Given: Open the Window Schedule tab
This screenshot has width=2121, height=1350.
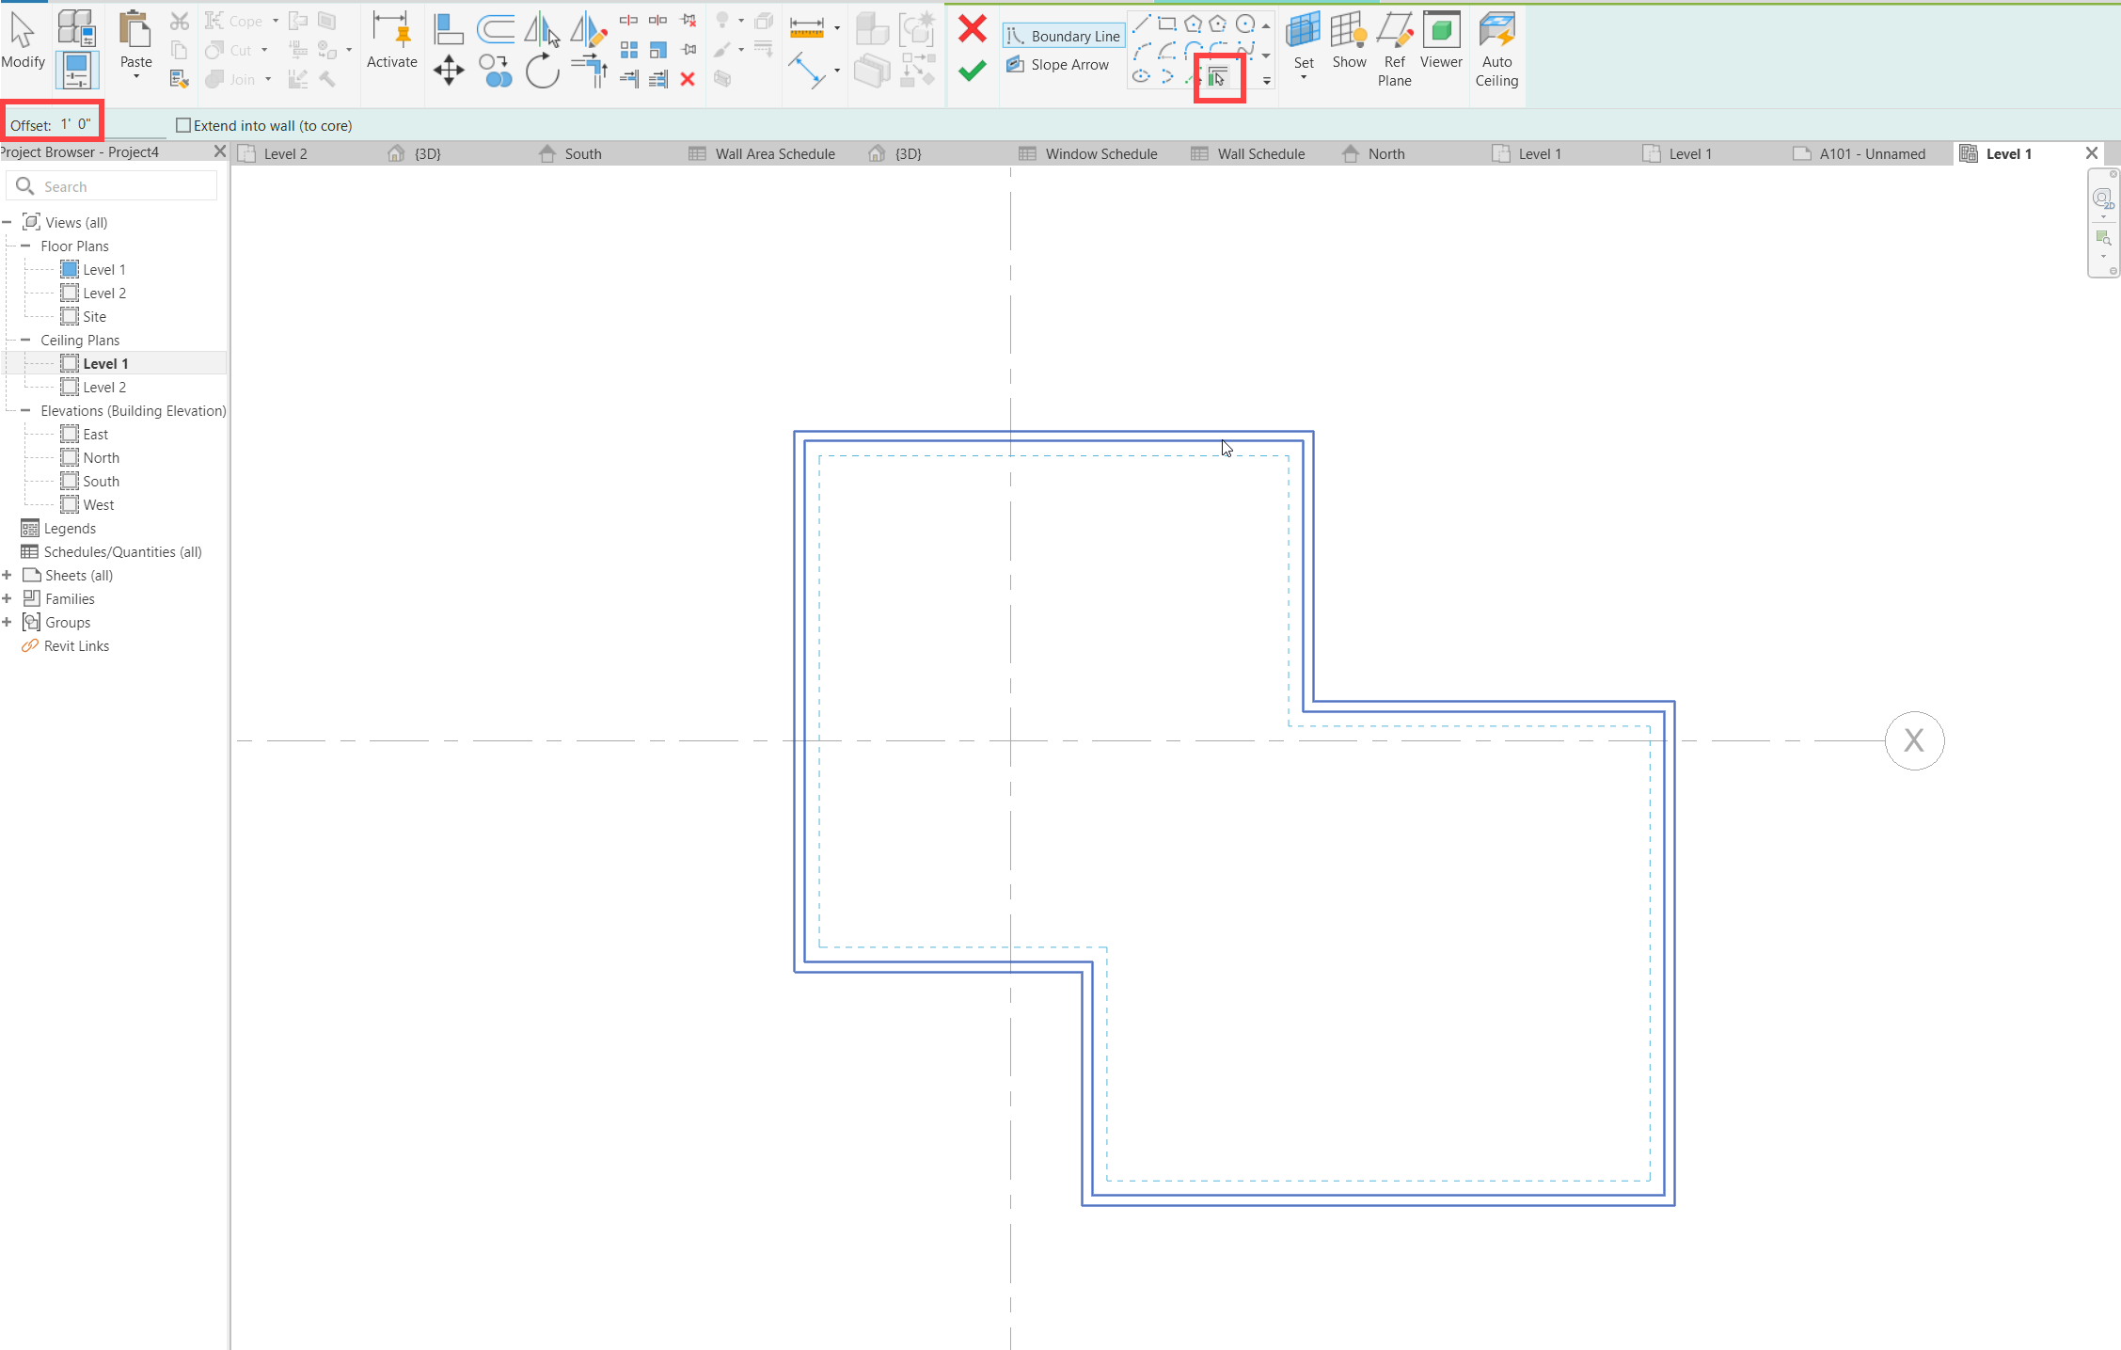Looking at the screenshot, I should [1100, 153].
